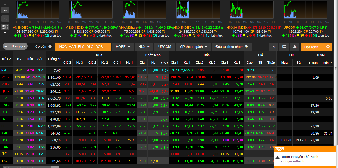Switch to the UPCOM tab
This screenshot has width=338, height=168.
coord(165,47)
